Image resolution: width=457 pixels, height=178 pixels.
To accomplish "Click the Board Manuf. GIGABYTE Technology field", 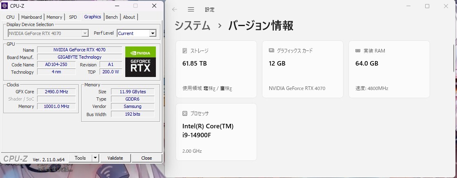I will point(80,57).
